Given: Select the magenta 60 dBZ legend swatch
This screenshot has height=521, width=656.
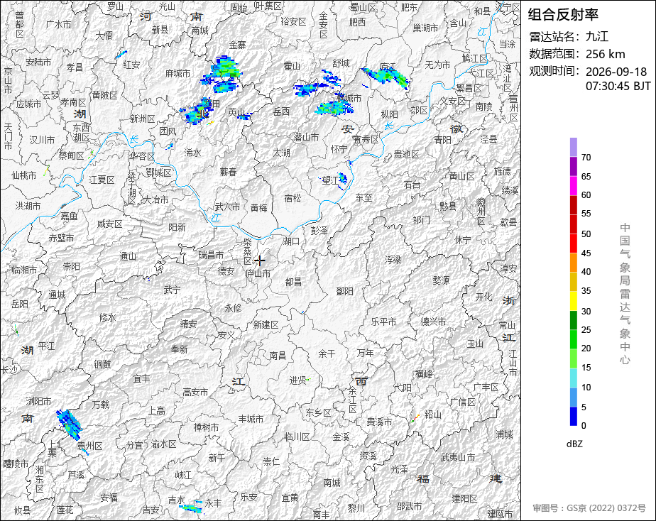Looking at the screenshot, I should (x=574, y=185).
